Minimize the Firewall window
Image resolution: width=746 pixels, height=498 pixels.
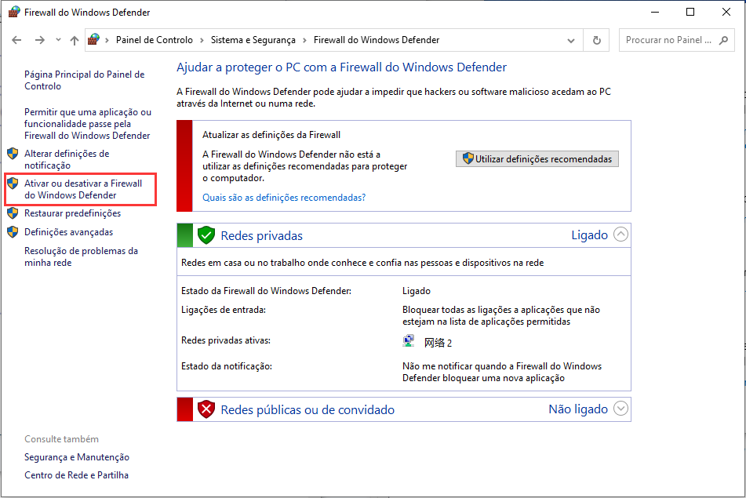coord(655,12)
